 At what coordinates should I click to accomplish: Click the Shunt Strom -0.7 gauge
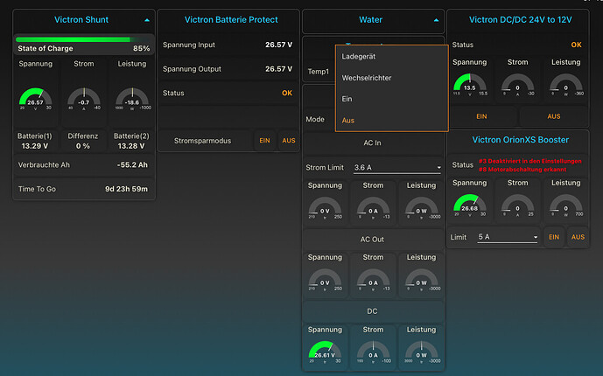pos(83,99)
